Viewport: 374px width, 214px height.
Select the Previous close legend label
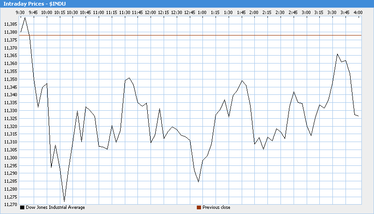click(x=216, y=207)
